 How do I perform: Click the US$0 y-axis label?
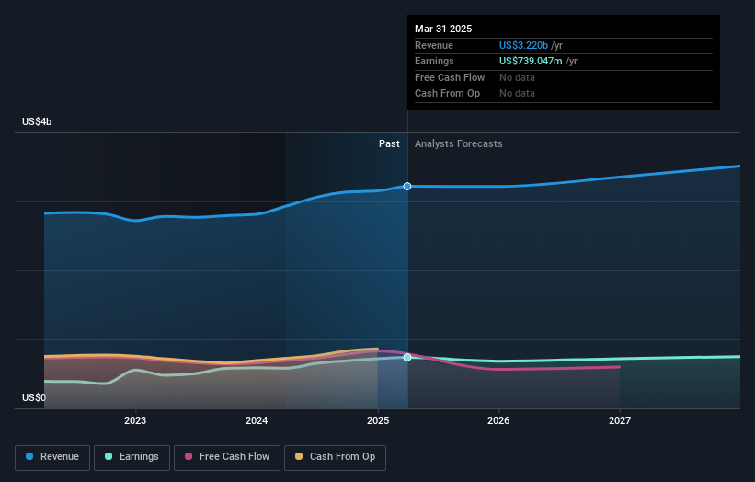point(34,397)
